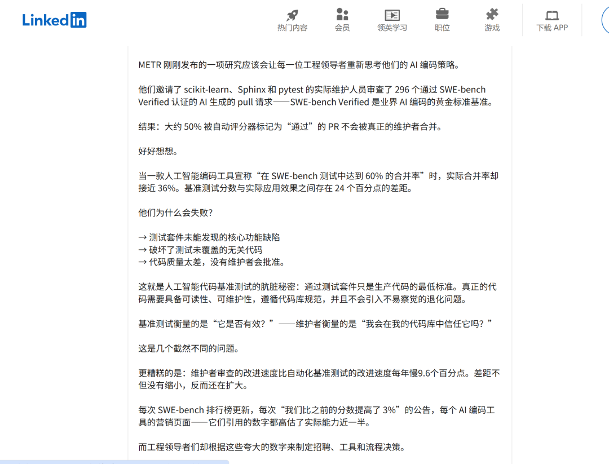609x464 pixels.
Task: Click the paragraph starting '更糟糕的是：'
Action: point(319,379)
